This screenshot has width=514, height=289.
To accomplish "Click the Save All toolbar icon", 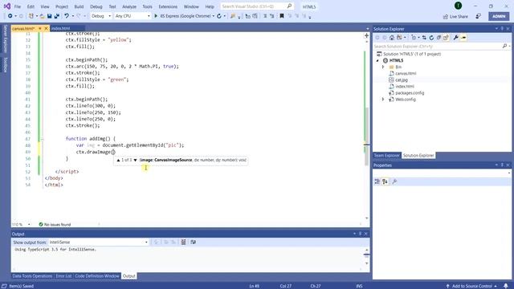I will point(57,16).
